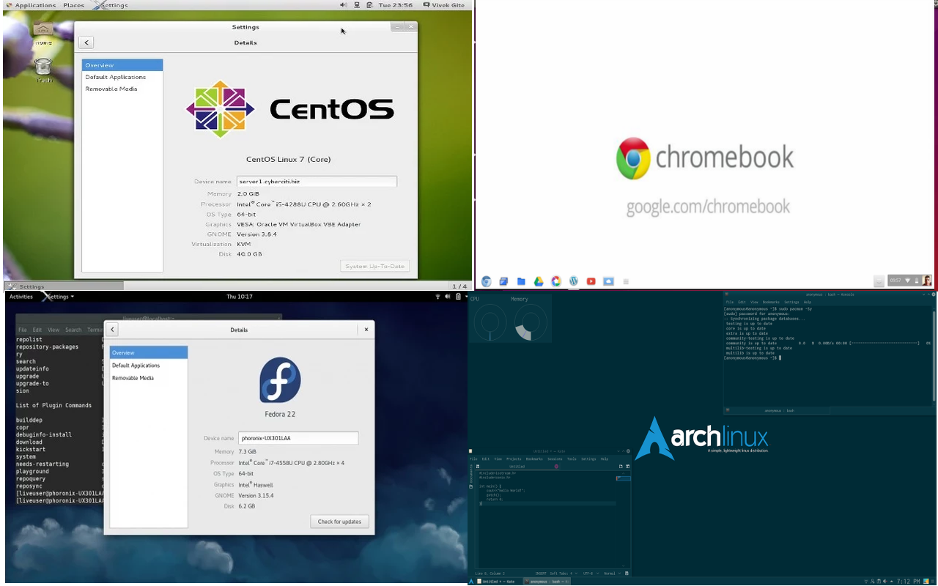Open Bookmarks menu in Konsole window
Viewport: 938px width, 586px height.
click(x=771, y=302)
